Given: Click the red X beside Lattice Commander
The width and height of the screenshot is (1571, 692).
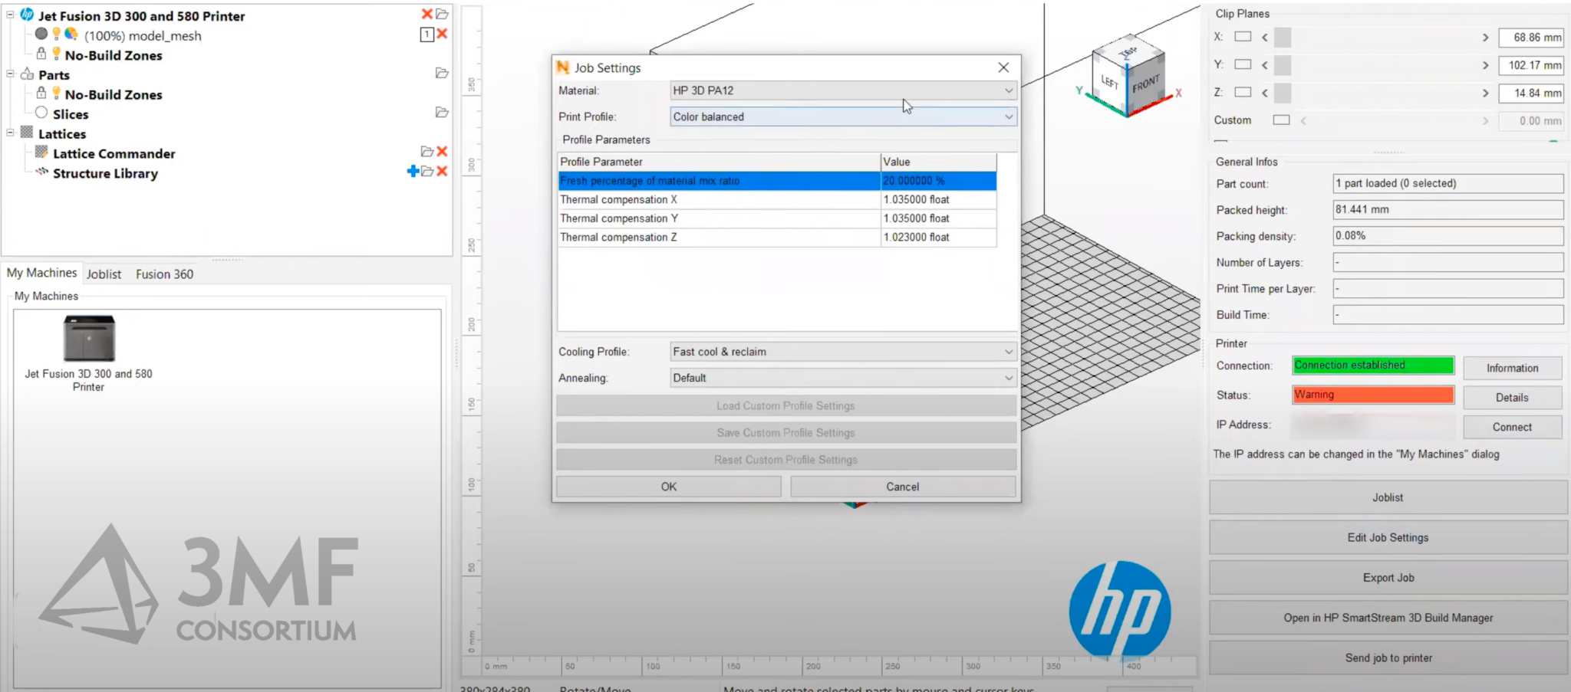Looking at the screenshot, I should (x=442, y=152).
